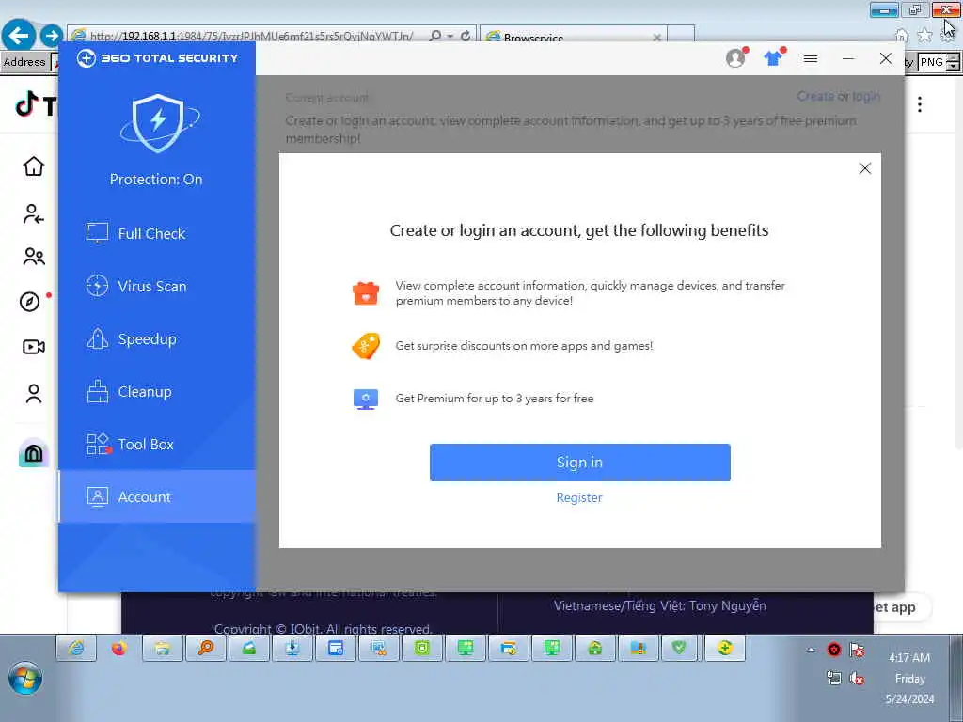Open TikTok Profile person icon

tap(34, 394)
